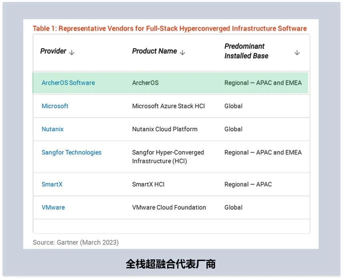Image resolution: width=343 pixels, height=279 pixels.
Task: Click the VMware provider link
Action: coord(53,208)
